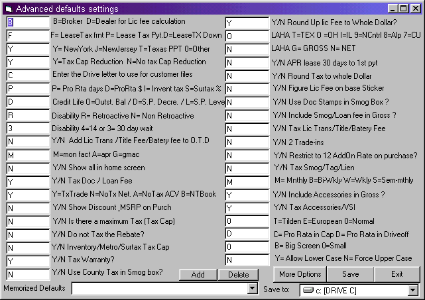The image size is (425, 300).
Task: Open the Memorized Defaults dropdown
Action: [252, 289]
